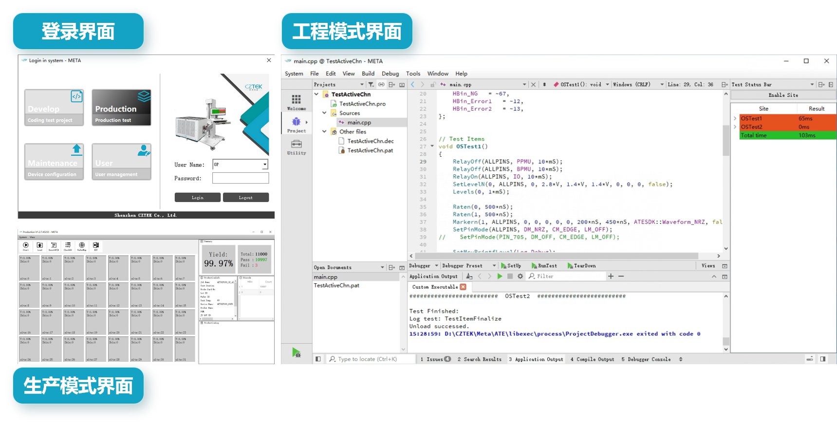The height and width of the screenshot is (426, 837).
Task: Collapse the Other files folder
Action: click(x=324, y=131)
